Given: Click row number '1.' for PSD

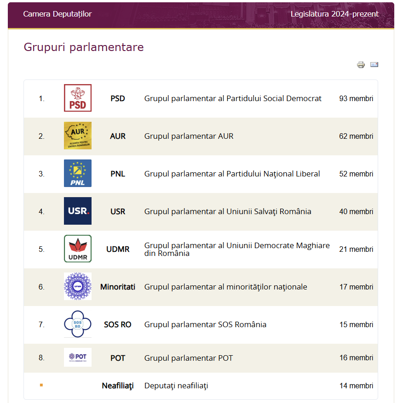Looking at the screenshot, I should tap(41, 98).
